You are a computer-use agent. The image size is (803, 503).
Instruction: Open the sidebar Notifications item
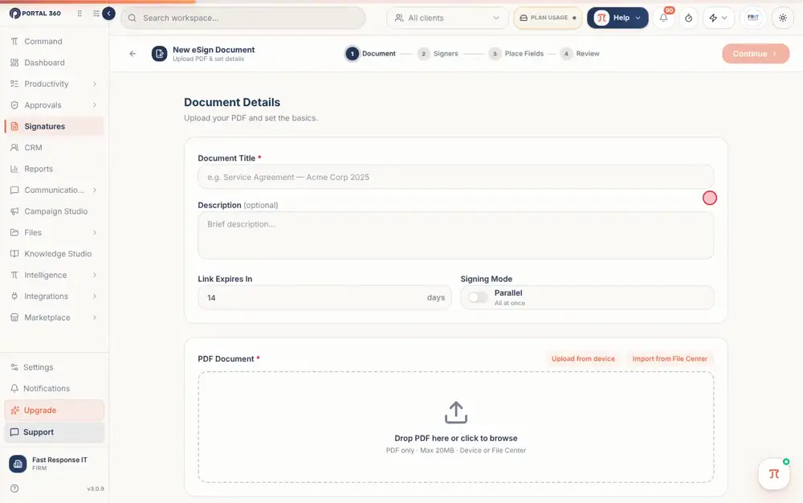coord(55,389)
